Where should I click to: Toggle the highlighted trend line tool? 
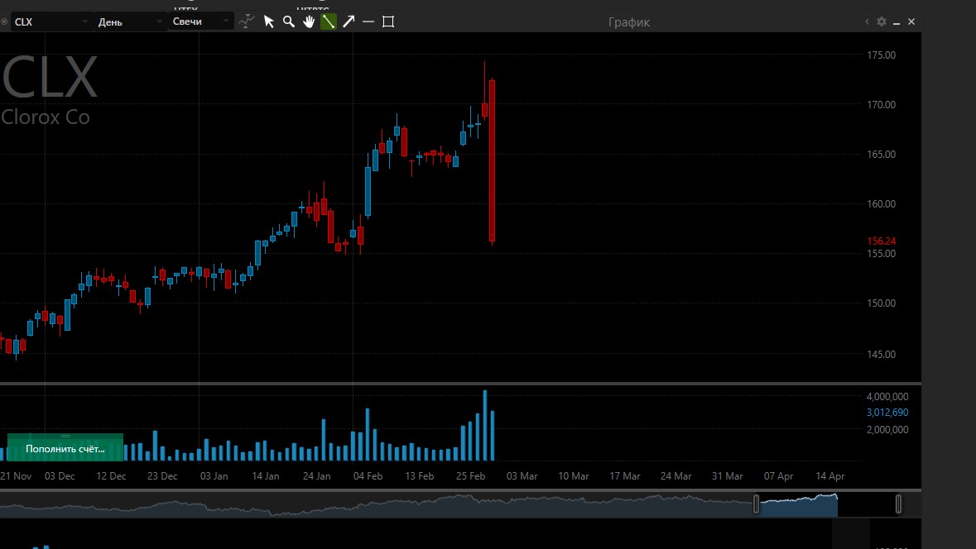[x=329, y=21]
